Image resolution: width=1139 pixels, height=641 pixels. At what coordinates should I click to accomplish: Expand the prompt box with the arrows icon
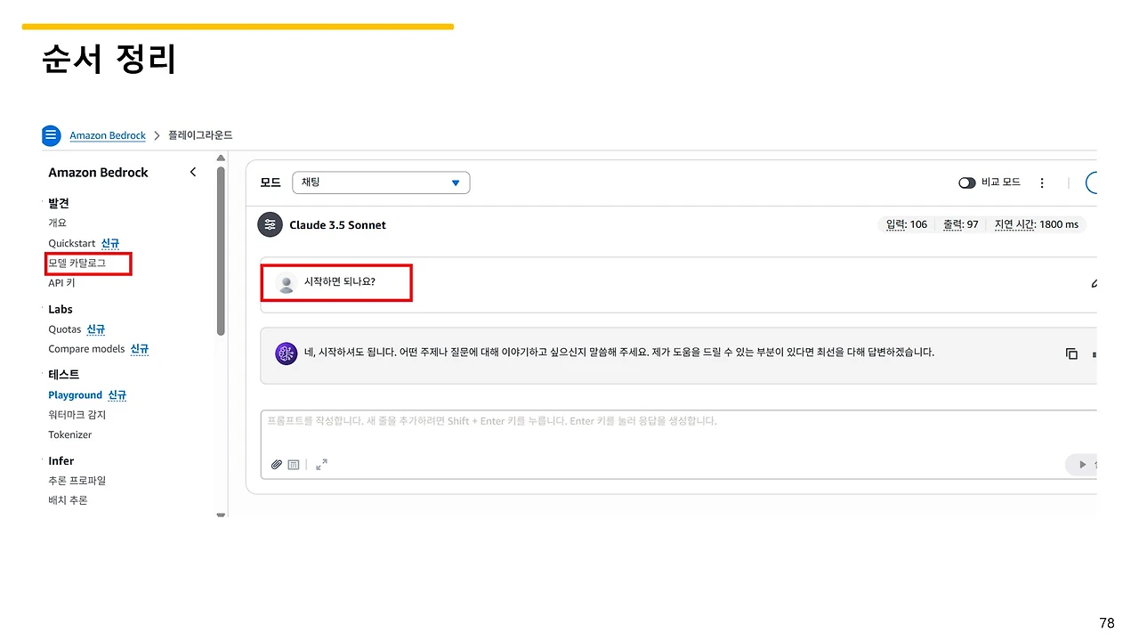(x=322, y=464)
